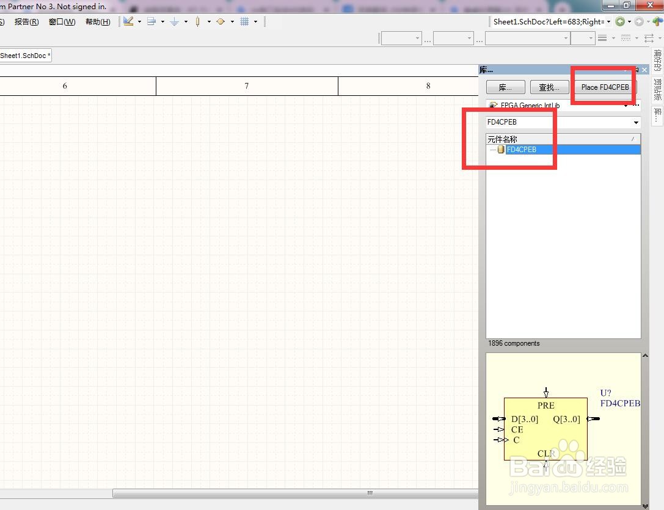Switch to the Sheet1.SchDoc tab
Viewport: 664px width, 510px height.
(26, 56)
